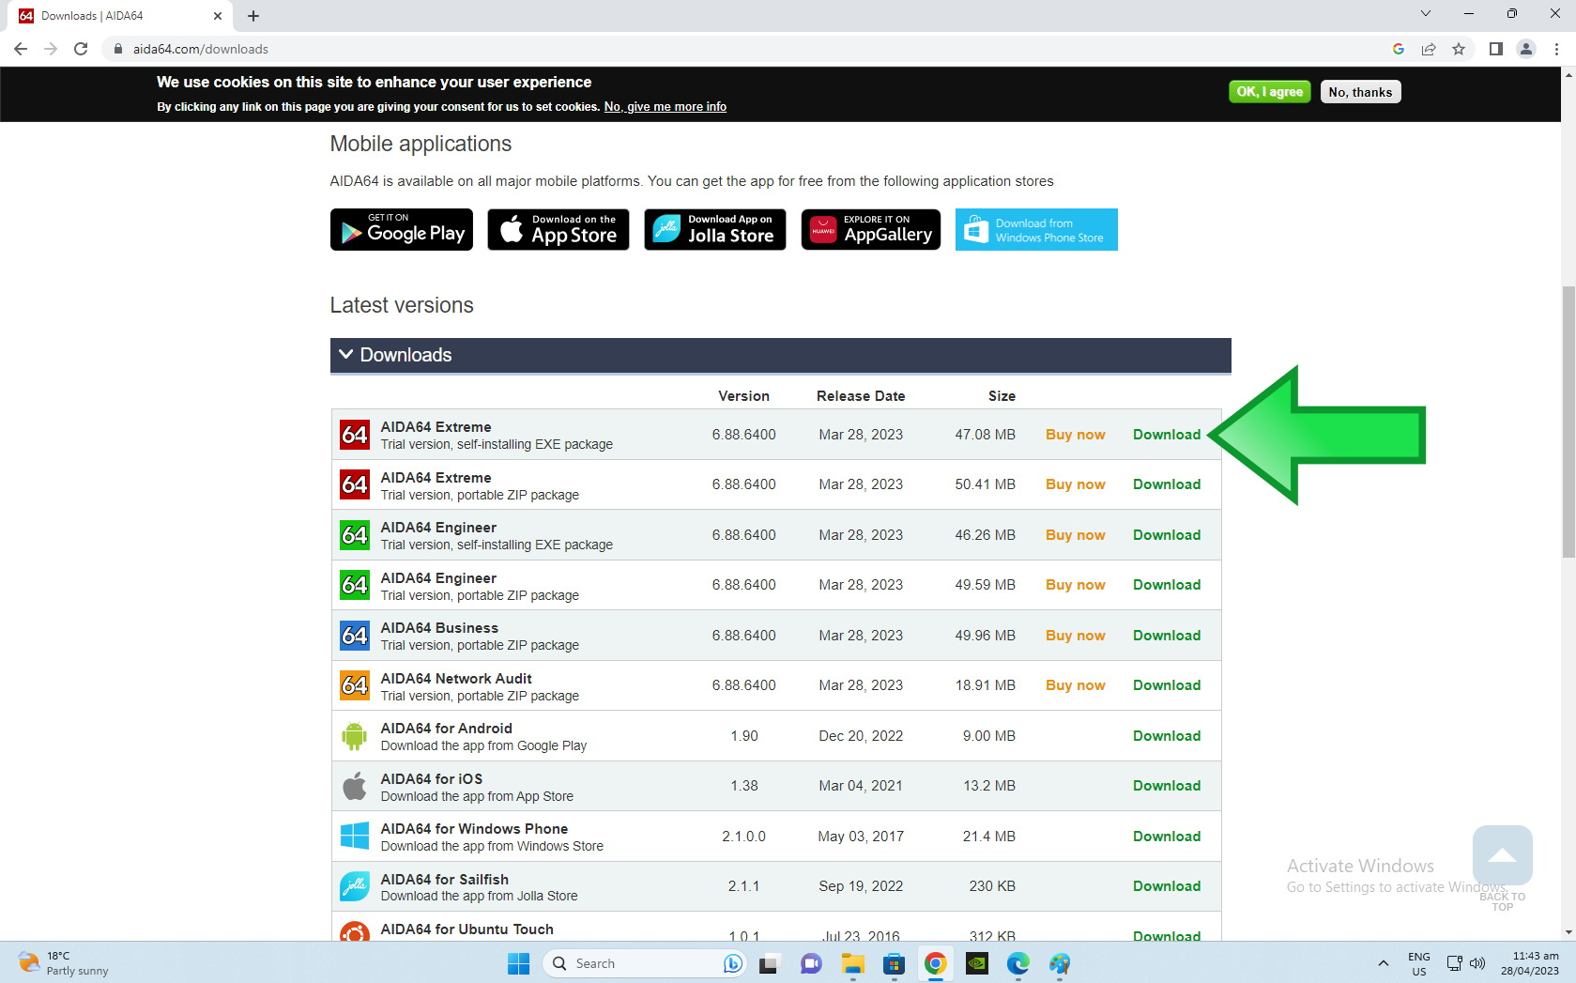1576x983 pixels.
Task: Open the Chrome profile avatar icon
Action: pyautogui.click(x=1526, y=49)
